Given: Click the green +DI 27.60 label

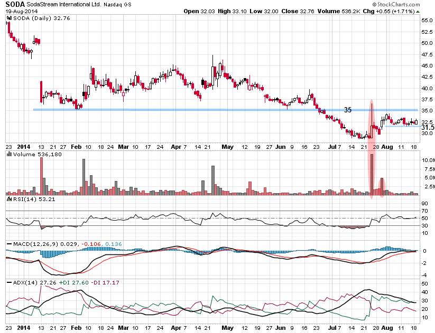Looking at the screenshot, I should click(x=73, y=282).
